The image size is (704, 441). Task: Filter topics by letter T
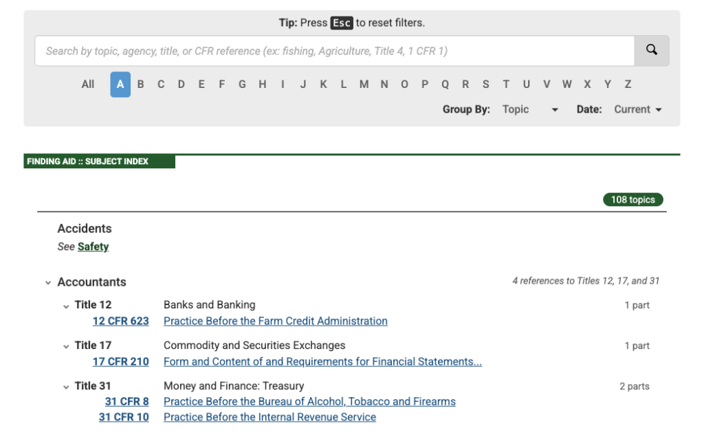(506, 84)
